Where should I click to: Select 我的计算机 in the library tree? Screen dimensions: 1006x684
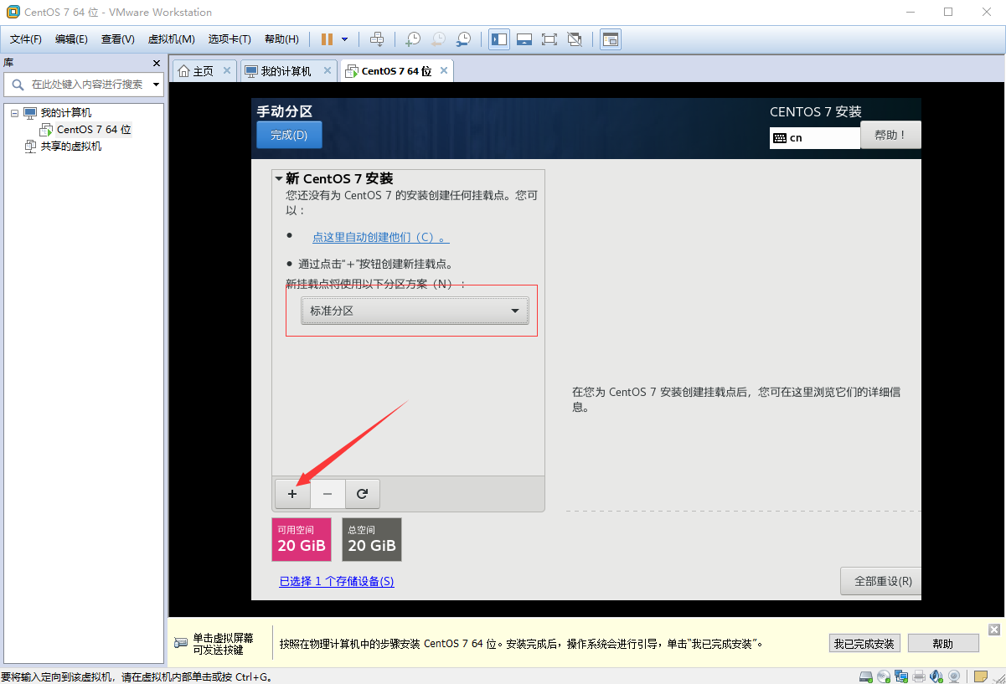pyautogui.click(x=66, y=113)
